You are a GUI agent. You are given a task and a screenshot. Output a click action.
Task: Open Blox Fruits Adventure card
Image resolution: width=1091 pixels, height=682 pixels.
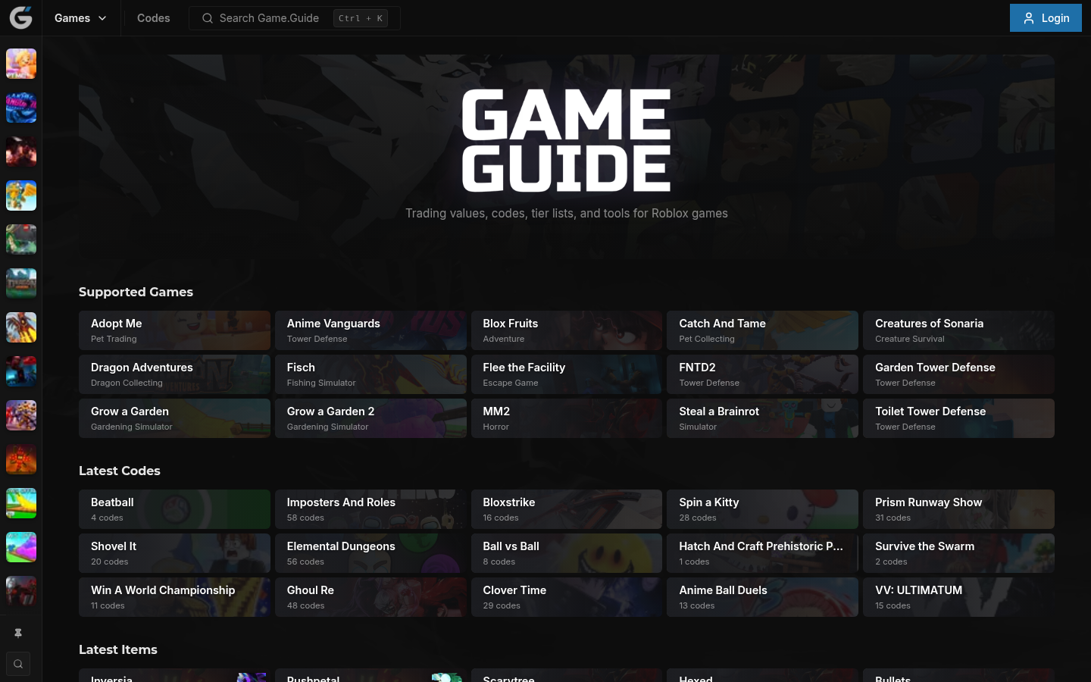(567, 330)
